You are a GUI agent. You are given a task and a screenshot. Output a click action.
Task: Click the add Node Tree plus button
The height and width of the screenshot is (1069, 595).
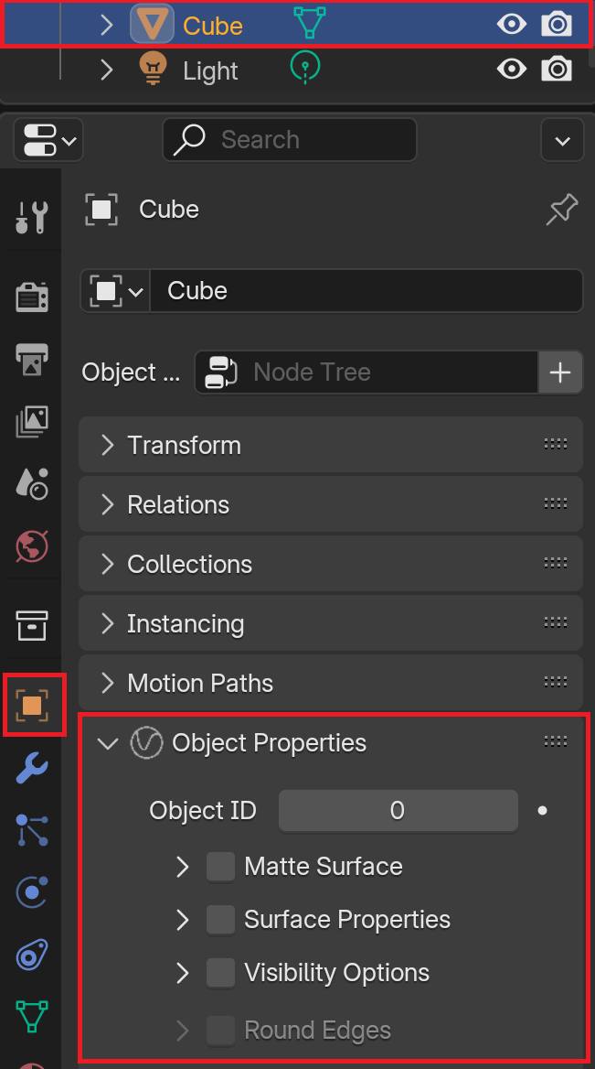pos(560,373)
